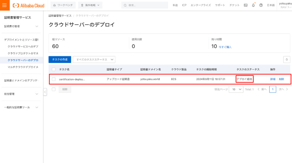The height and width of the screenshot is (163, 292).
Task: Go to previous page arrow 前へ
Action: click(x=262, y=89)
